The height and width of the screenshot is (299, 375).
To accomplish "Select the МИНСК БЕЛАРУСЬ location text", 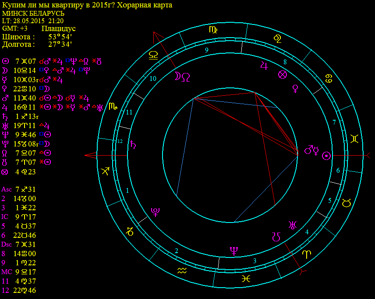I will click(30, 14).
